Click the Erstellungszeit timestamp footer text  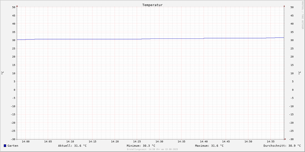tap(152, 149)
